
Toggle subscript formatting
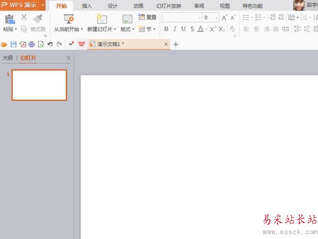tap(222, 29)
